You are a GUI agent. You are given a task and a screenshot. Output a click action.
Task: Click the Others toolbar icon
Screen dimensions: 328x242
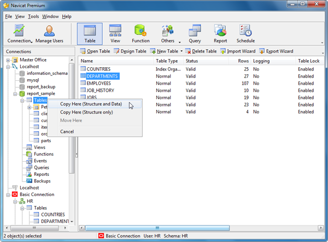[168, 34]
